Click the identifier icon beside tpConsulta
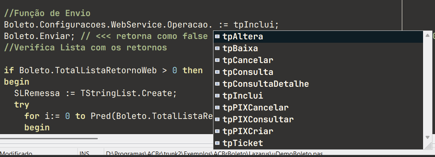Viewport: 435px width, 157px height. click(x=218, y=72)
